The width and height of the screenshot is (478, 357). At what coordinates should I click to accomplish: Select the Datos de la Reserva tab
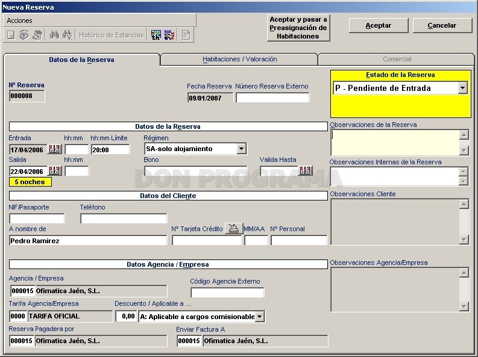pos(81,60)
